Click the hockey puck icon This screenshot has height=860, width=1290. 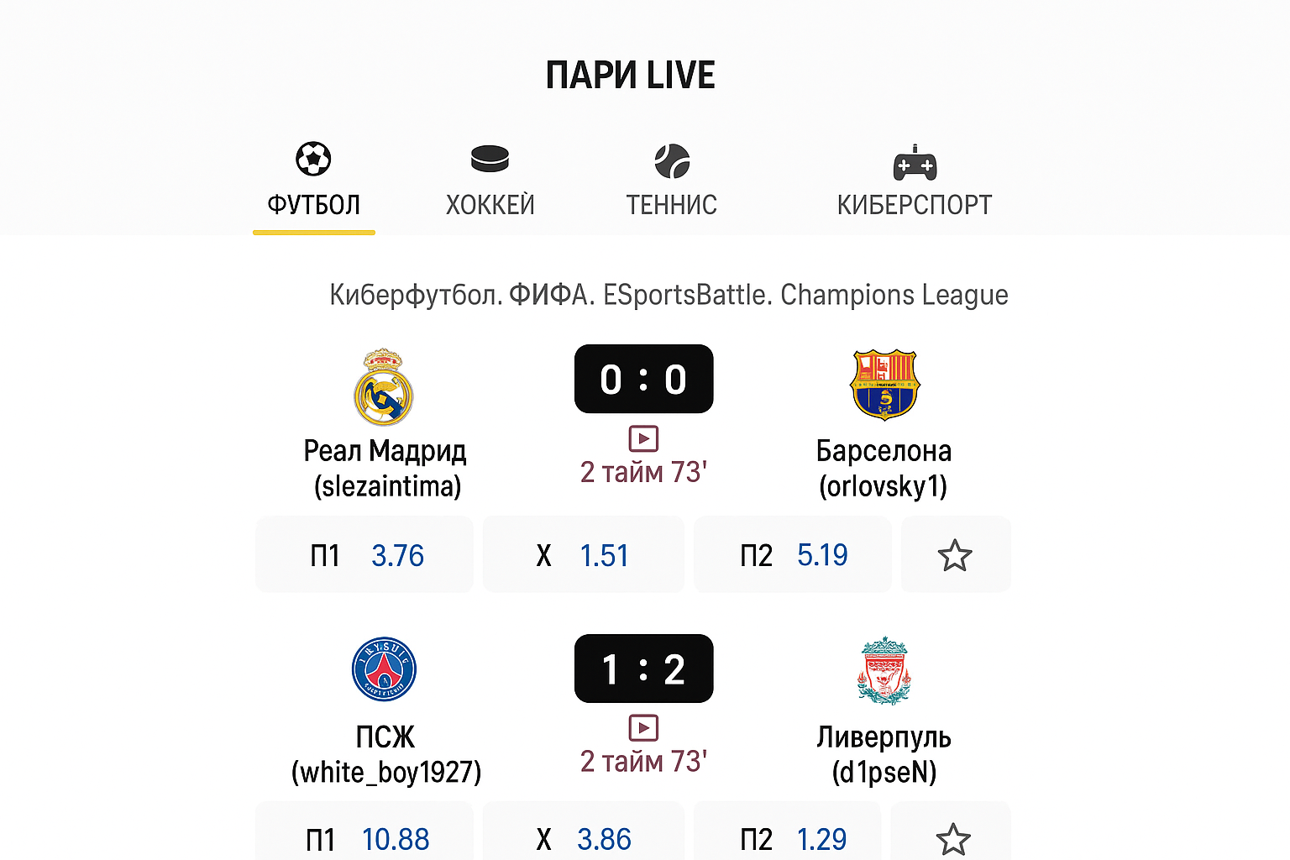[490, 159]
